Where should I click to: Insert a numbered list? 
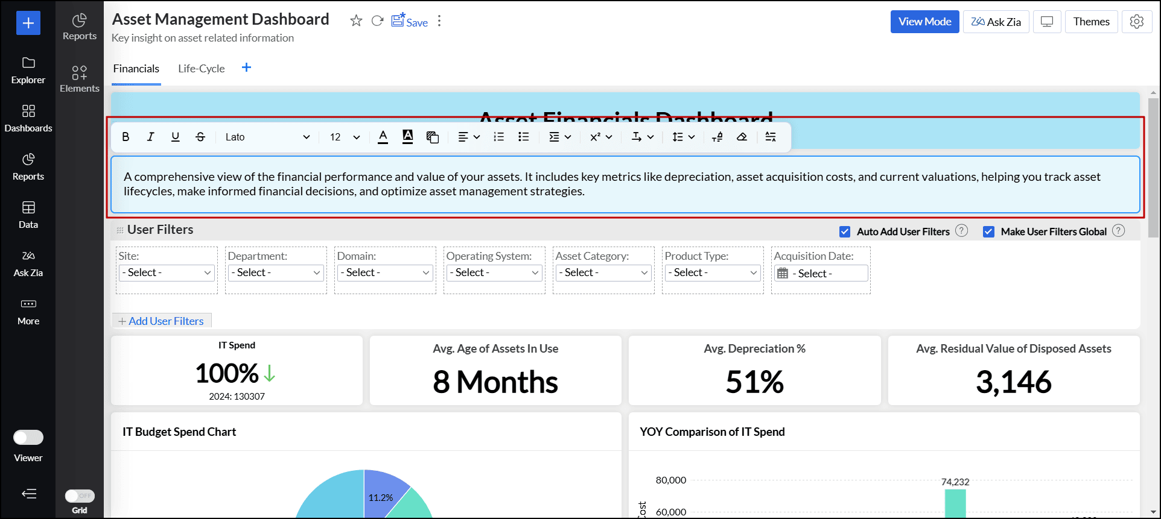point(498,137)
